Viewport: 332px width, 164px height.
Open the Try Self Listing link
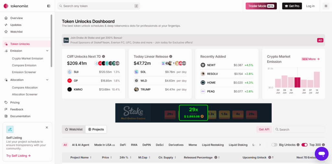pyautogui.click(x=18, y=156)
